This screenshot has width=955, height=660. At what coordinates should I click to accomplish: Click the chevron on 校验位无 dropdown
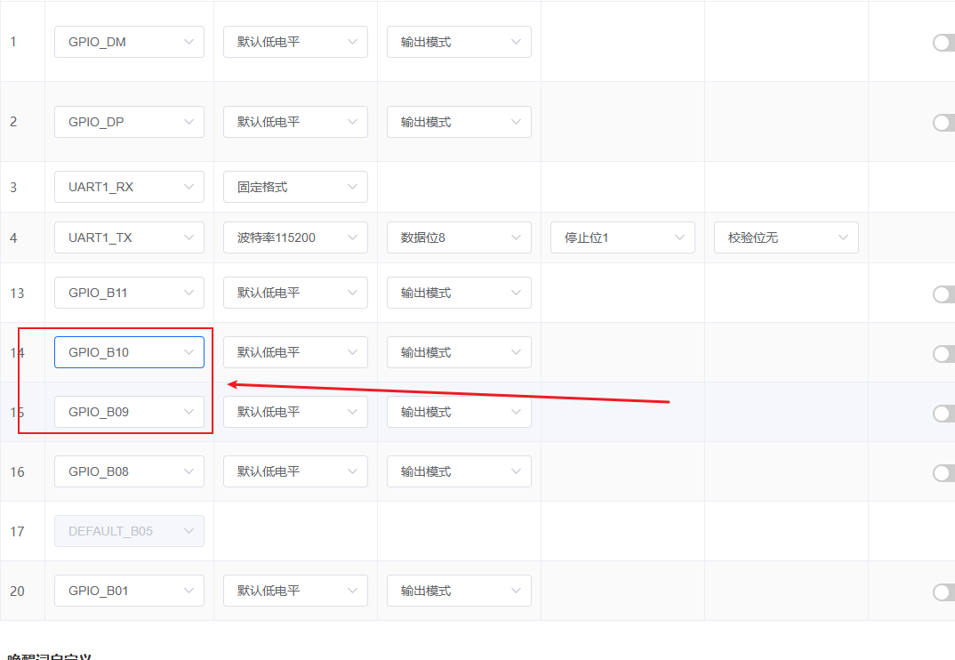(844, 237)
